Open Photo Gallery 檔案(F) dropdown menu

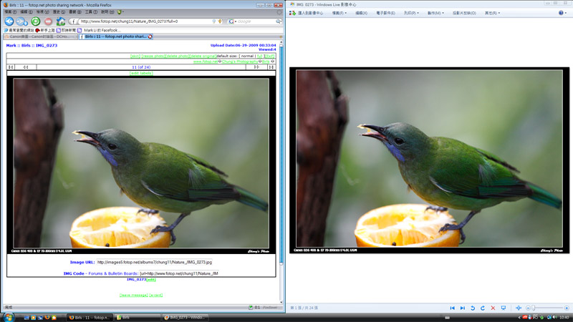339,13
